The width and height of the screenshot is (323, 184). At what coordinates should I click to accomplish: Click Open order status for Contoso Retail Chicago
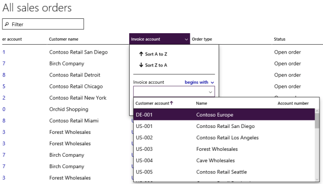pyautogui.click(x=288, y=86)
